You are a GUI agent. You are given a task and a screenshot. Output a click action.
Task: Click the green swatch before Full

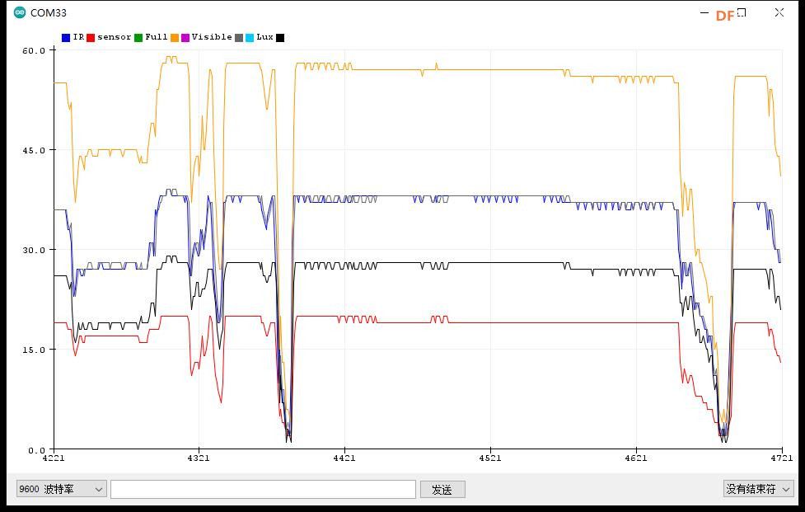138,37
